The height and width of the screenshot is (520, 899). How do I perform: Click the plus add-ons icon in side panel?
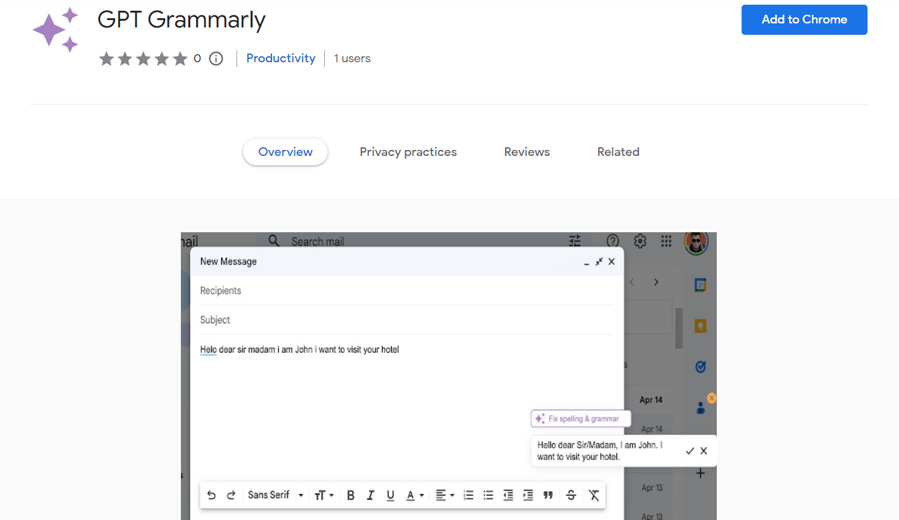701,473
